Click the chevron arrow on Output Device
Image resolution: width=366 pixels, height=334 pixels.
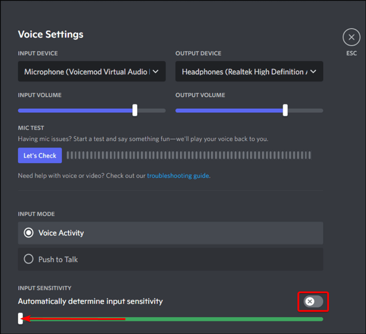click(x=313, y=72)
